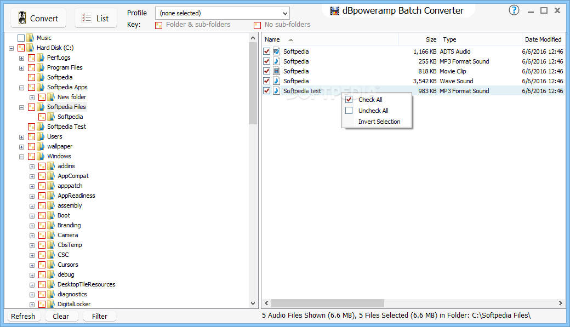Click the DigitalLocker folder icon
570x327 pixels.
pos(52,304)
